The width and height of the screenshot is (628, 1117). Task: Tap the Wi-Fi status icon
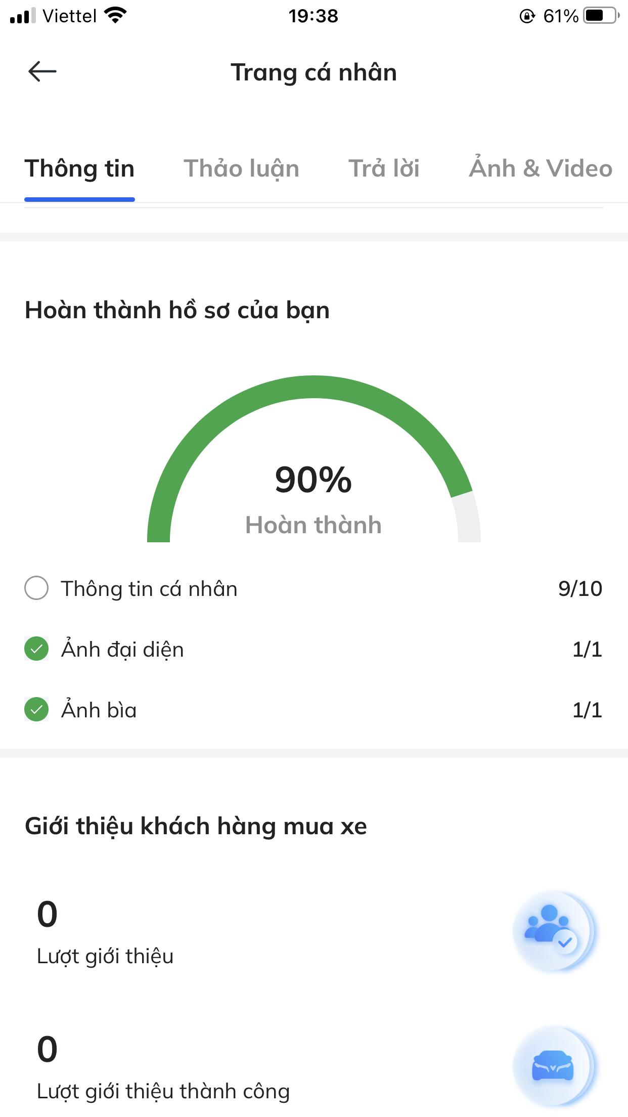click(x=115, y=16)
